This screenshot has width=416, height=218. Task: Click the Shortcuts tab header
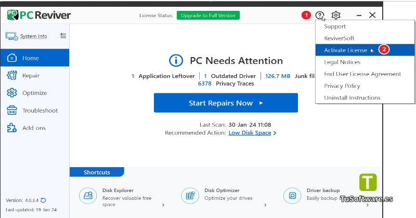97,172
